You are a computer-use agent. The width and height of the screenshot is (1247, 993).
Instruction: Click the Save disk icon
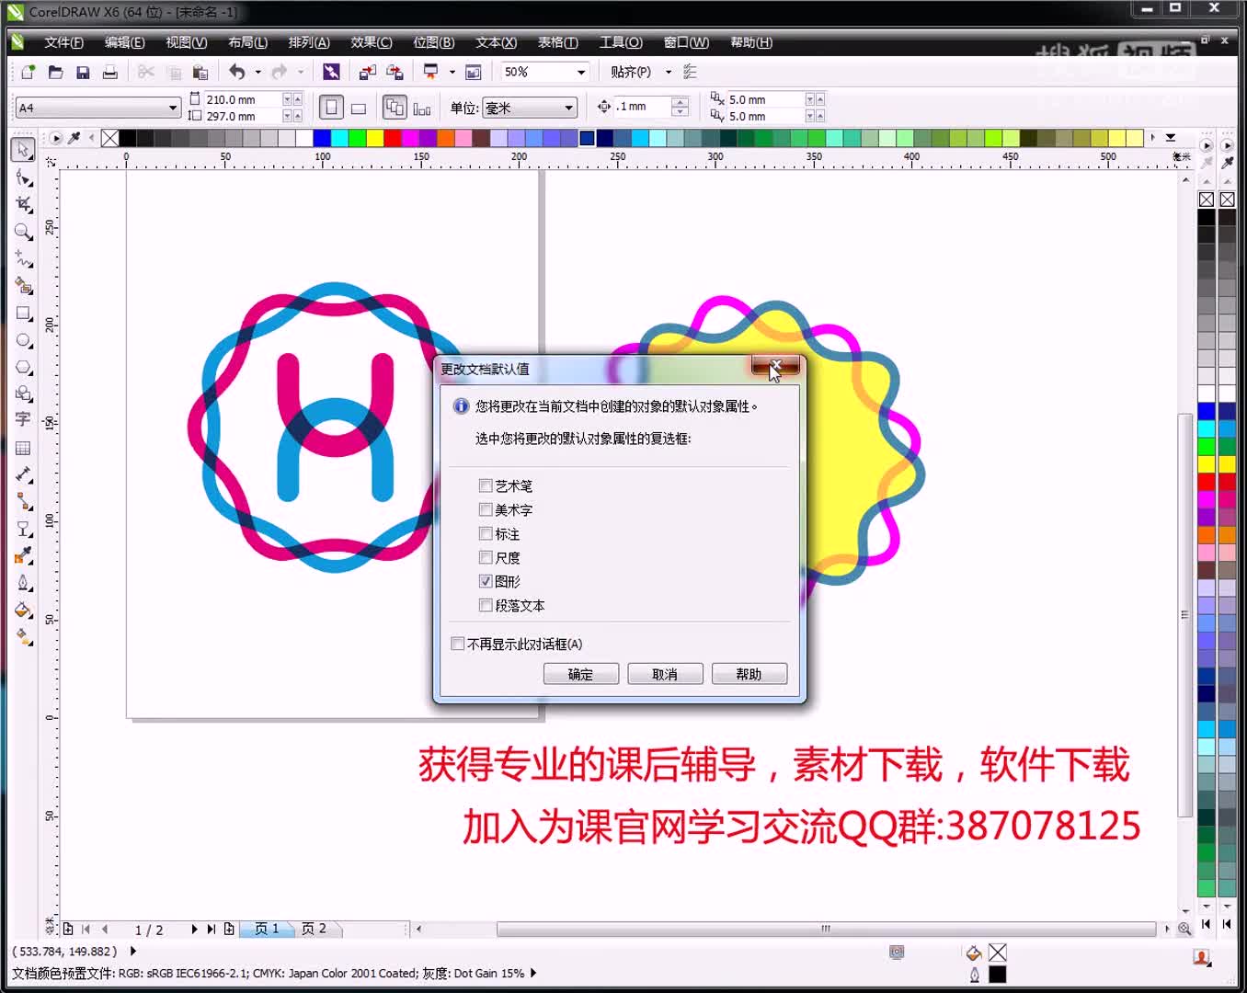[83, 72]
